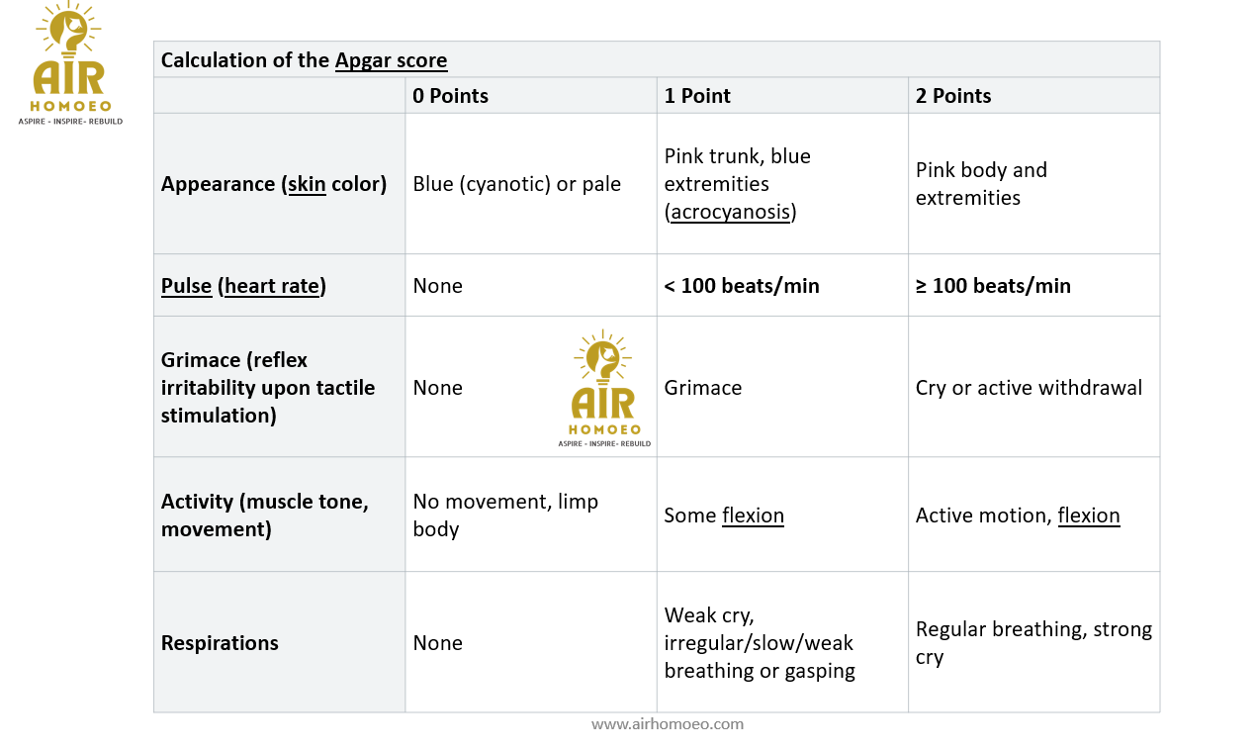Click the underlined 'skin' link
This screenshot has width=1257, height=750.
click(307, 184)
